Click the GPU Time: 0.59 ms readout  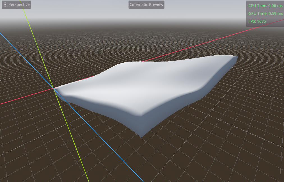[x=265, y=13]
